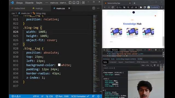Open notifications bell in status bar
The width and height of the screenshot is (175, 98).
pos(98,96)
